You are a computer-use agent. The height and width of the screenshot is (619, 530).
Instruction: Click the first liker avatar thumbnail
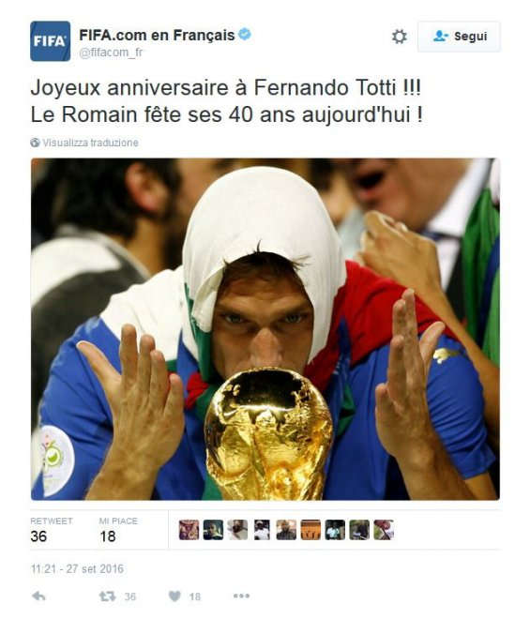pos(189,530)
